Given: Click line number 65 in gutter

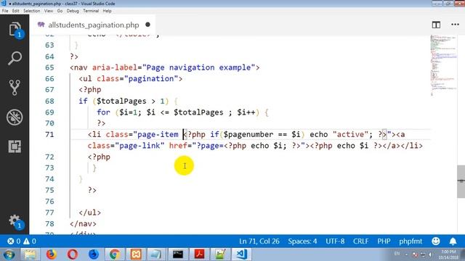Looking at the screenshot, I should [x=49, y=67].
